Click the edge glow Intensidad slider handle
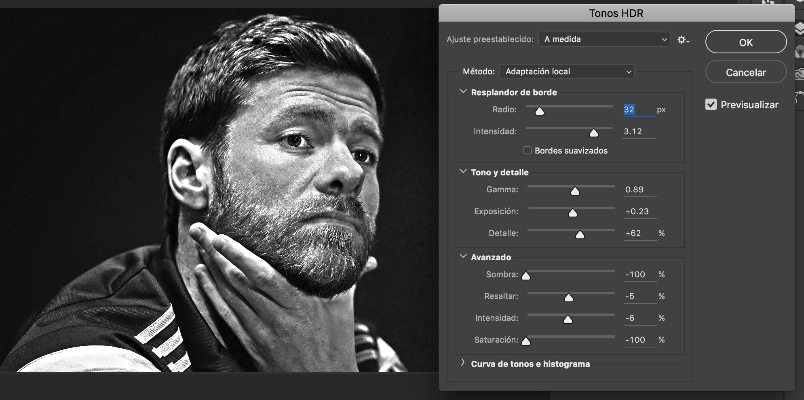This screenshot has width=804, height=400. click(594, 133)
